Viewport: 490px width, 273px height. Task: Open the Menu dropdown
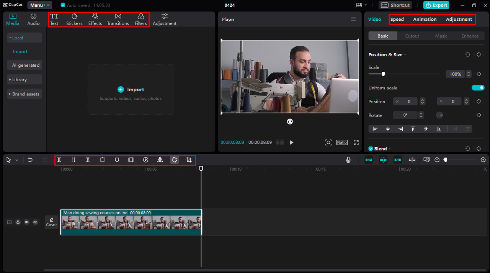point(39,5)
